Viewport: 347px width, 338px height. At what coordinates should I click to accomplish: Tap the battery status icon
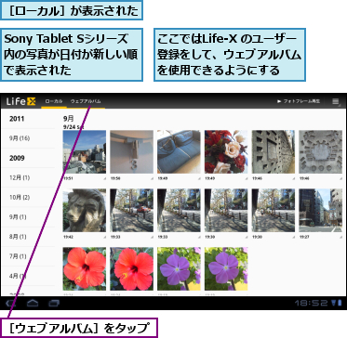[x=340, y=303]
